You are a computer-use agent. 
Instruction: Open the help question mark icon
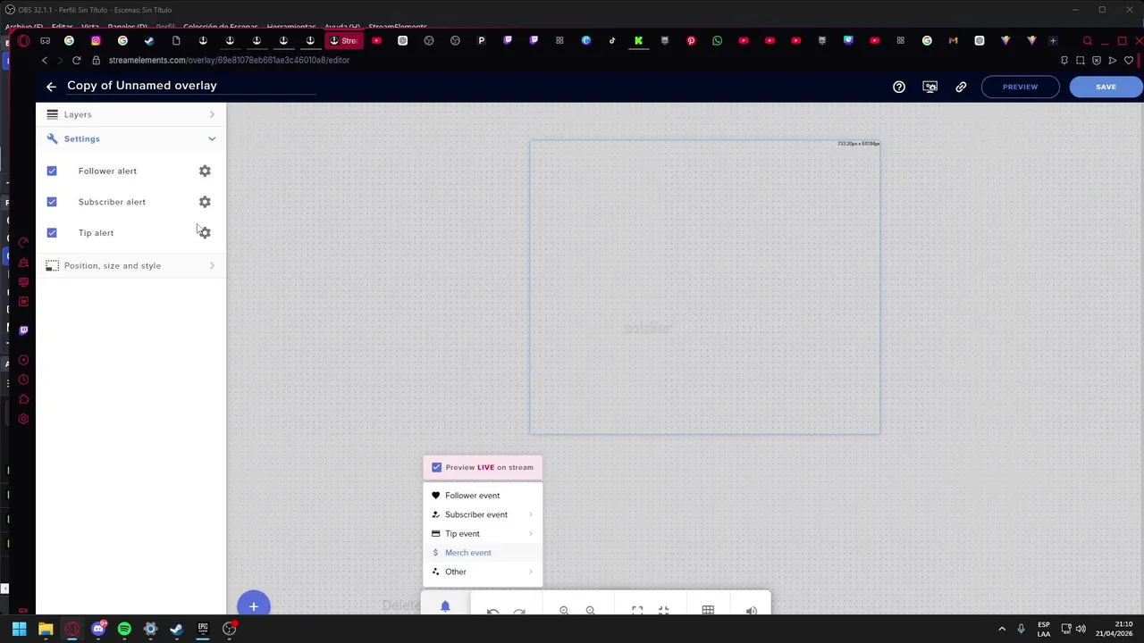[x=899, y=87]
